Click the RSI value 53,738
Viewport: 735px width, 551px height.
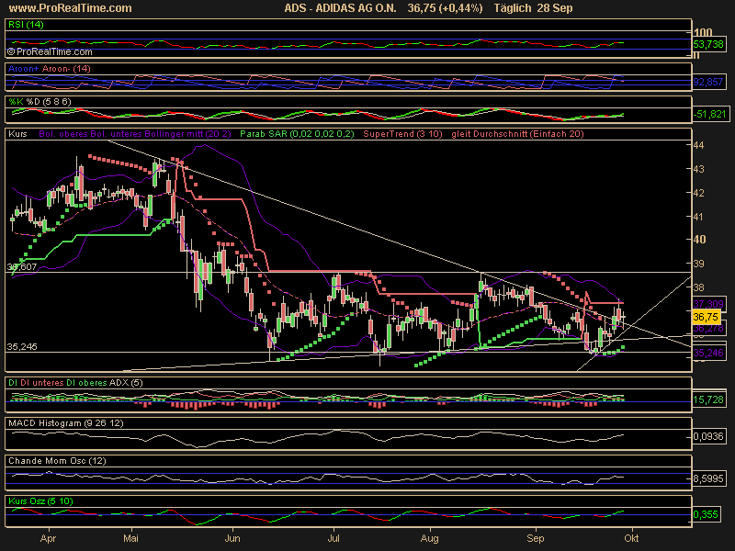tap(708, 44)
